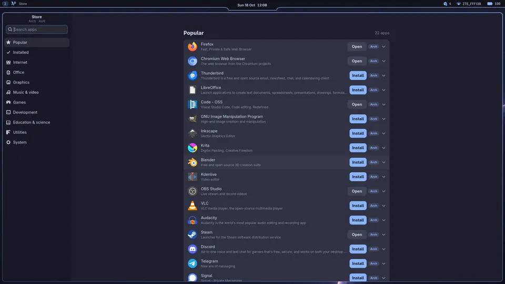505x284 pixels.
Task: Install Discord
Action: coord(358,249)
